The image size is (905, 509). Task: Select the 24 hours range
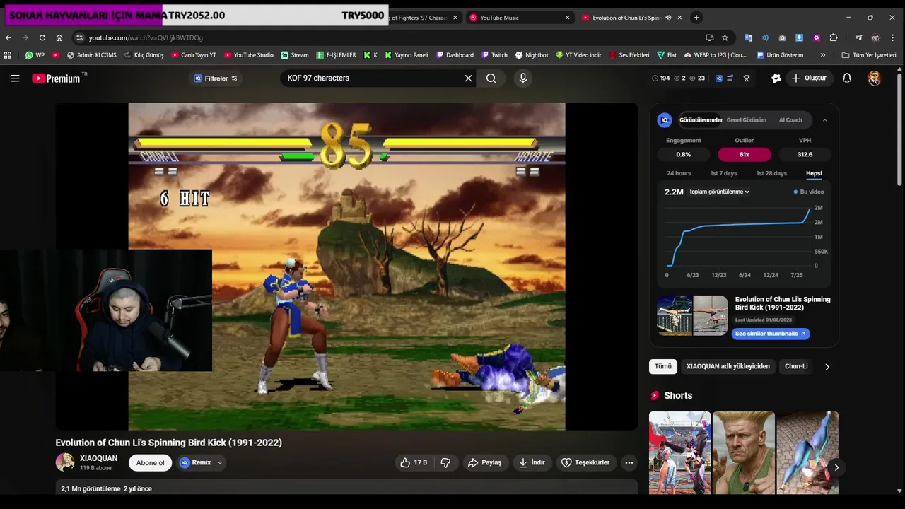679,173
